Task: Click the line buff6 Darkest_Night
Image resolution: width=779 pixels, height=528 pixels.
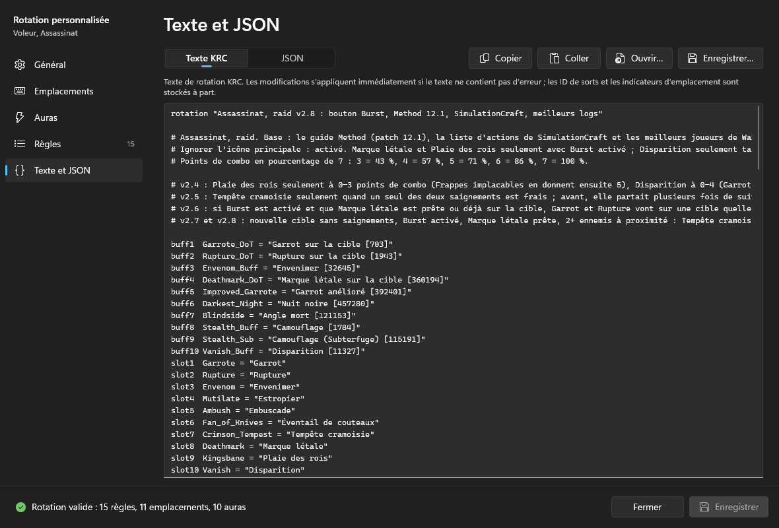Action: pyautogui.click(x=272, y=304)
